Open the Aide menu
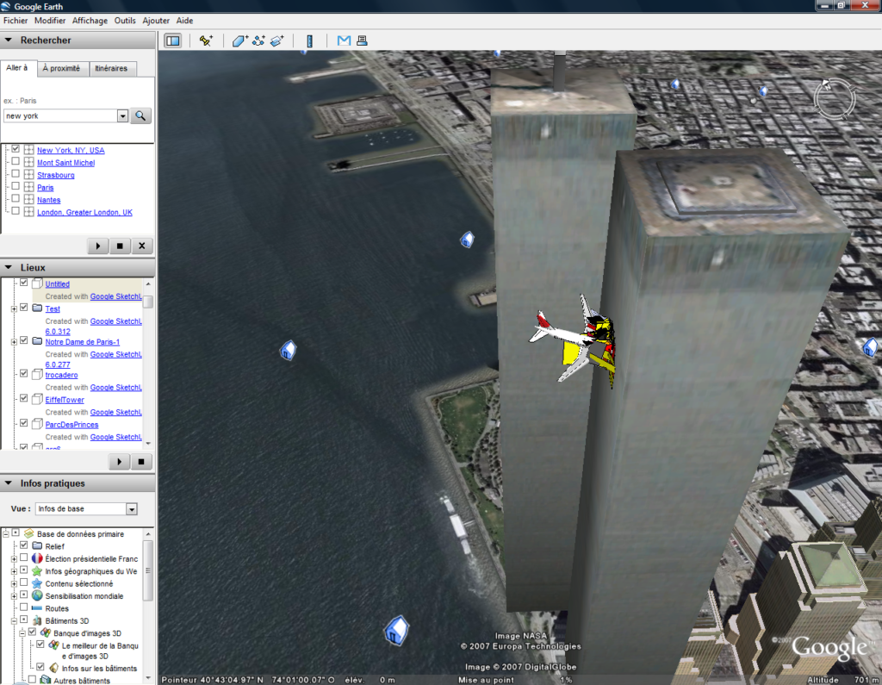 (x=184, y=21)
